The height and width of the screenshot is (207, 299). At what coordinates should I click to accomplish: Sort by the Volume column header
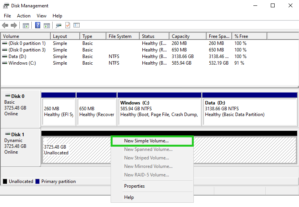[26, 36]
